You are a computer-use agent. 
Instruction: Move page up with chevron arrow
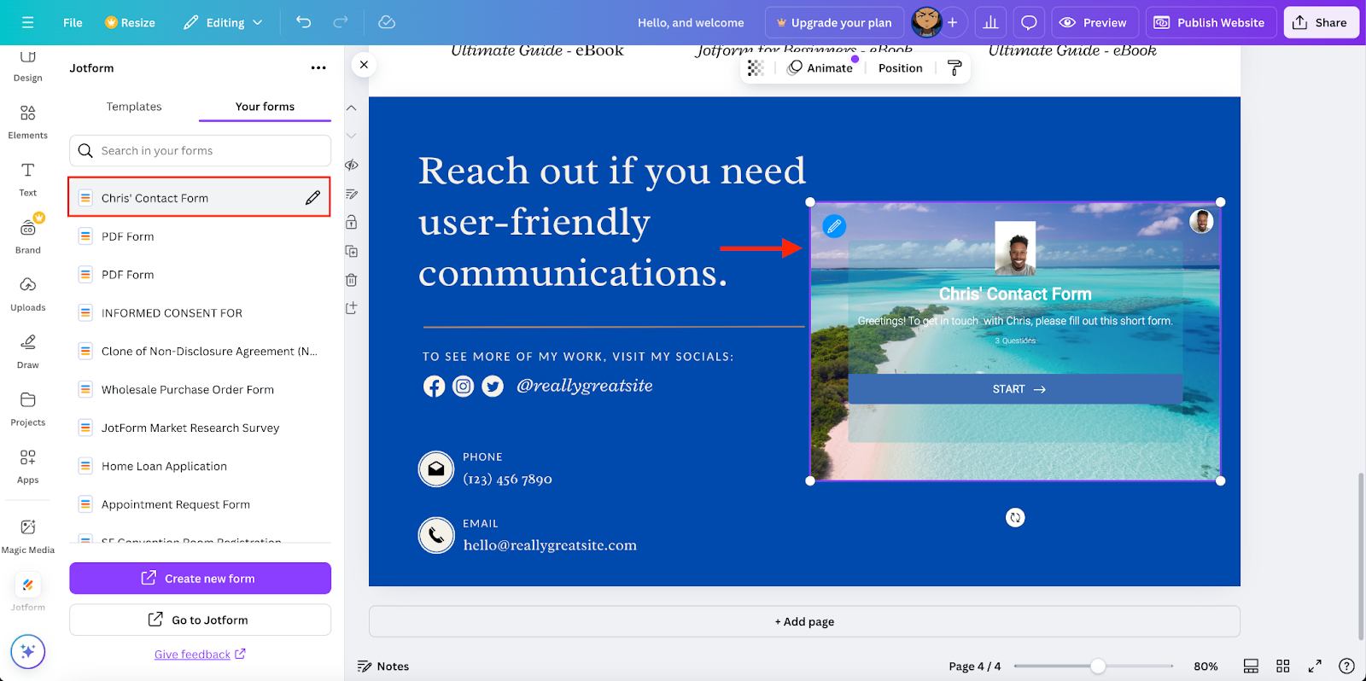pos(351,108)
